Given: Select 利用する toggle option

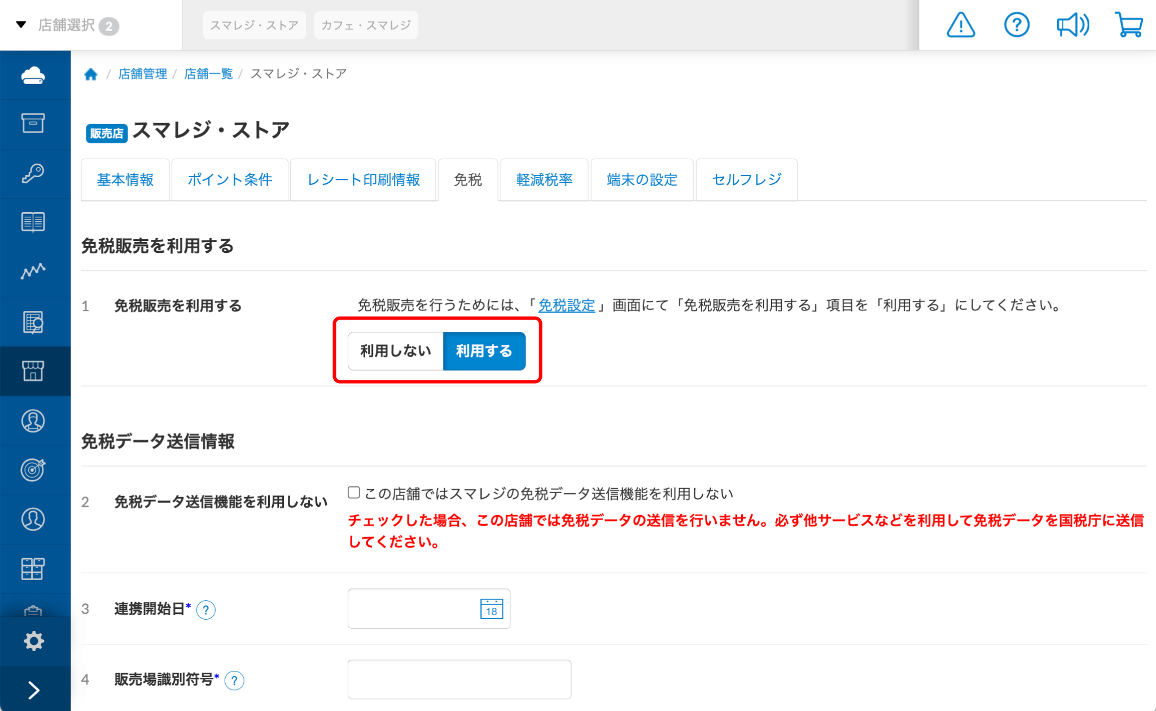Looking at the screenshot, I should [484, 351].
